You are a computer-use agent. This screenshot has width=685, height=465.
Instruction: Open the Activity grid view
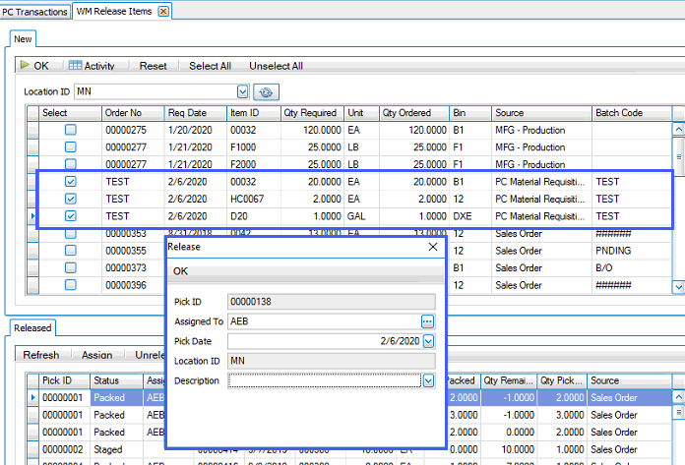(92, 66)
